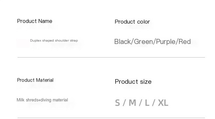Image resolution: width=215 pixels, height=119 pixels.
Task: Click the bottom horizontal divider line
Action: pos(111,118)
